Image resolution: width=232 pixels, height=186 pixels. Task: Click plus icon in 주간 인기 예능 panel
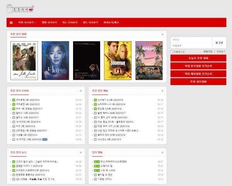(162, 91)
